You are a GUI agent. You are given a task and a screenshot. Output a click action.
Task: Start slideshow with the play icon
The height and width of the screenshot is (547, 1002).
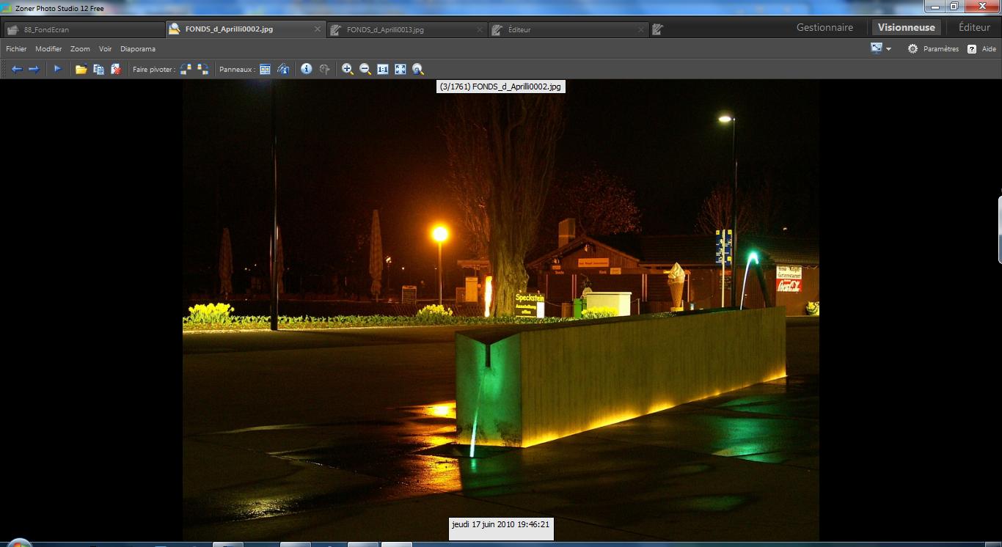pyautogui.click(x=57, y=69)
